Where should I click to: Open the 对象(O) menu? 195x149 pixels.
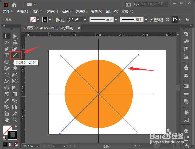pos(37,11)
